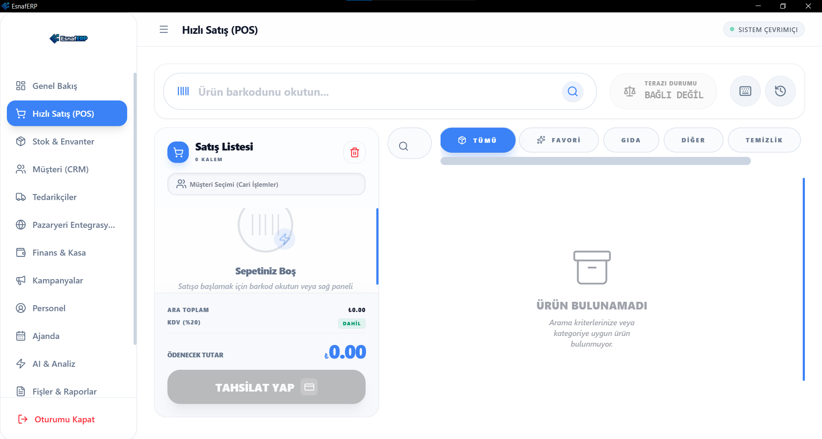The image size is (822, 439).
Task: Click the Stok & Envanter box icon
Action: click(x=21, y=141)
